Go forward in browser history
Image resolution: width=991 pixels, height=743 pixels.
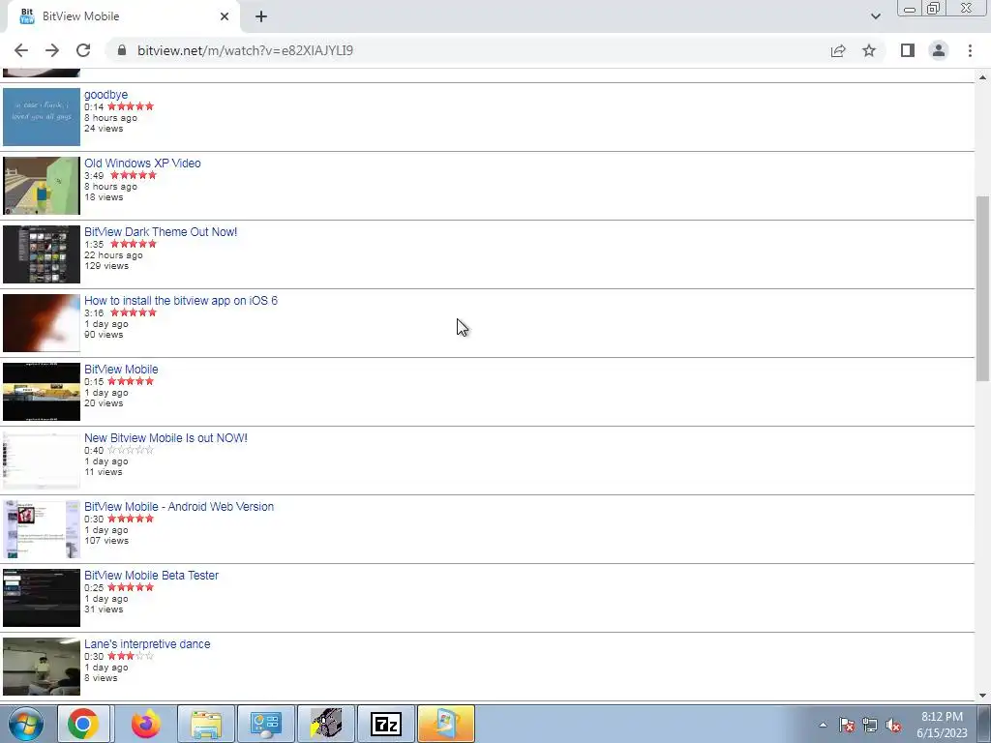[52, 50]
